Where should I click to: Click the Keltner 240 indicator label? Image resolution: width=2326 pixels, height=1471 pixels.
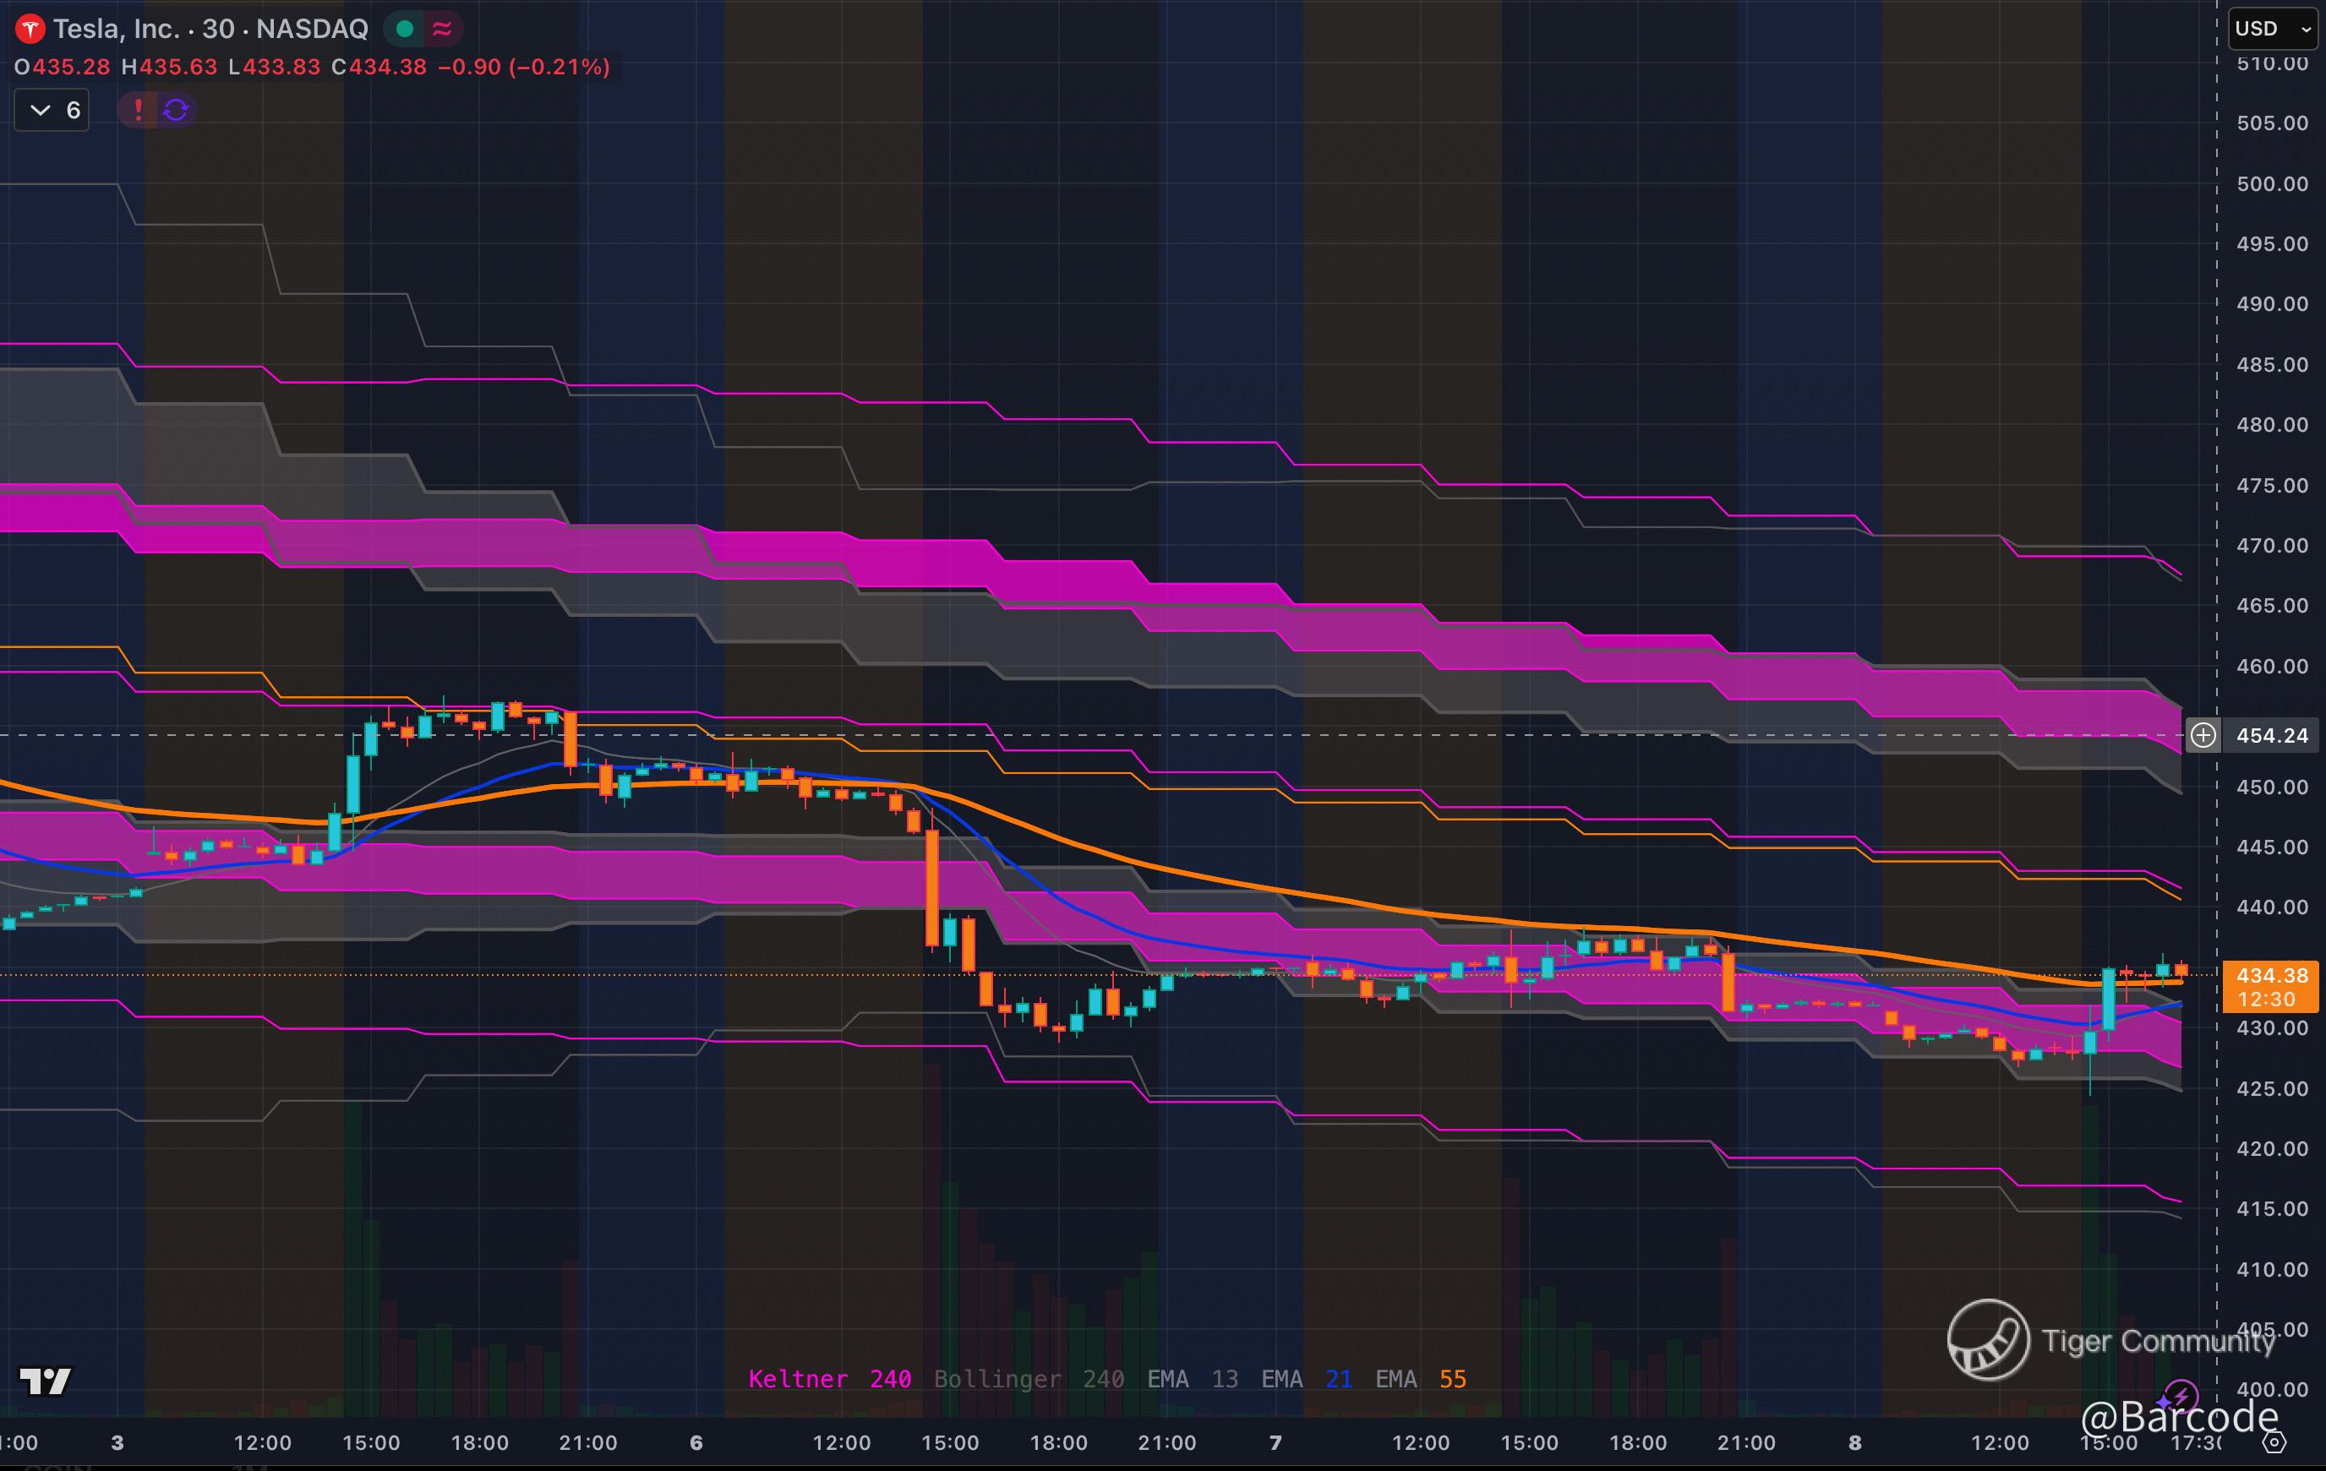click(829, 1379)
